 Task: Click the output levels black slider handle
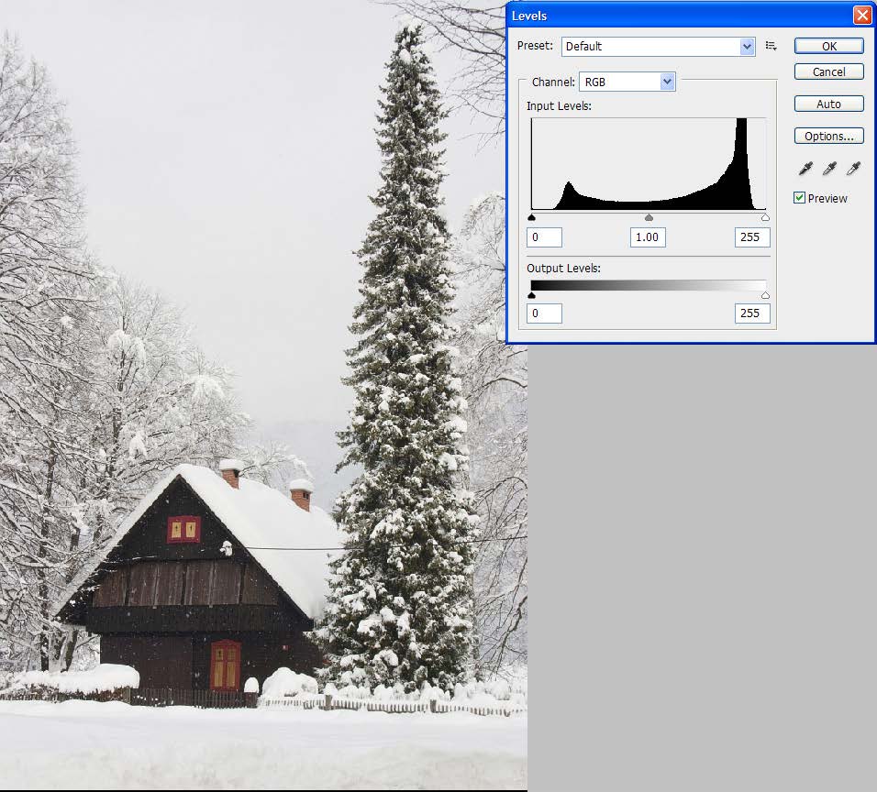click(532, 295)
